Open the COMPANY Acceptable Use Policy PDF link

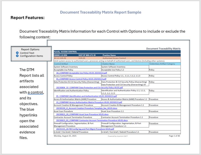(x=81, y=73)
